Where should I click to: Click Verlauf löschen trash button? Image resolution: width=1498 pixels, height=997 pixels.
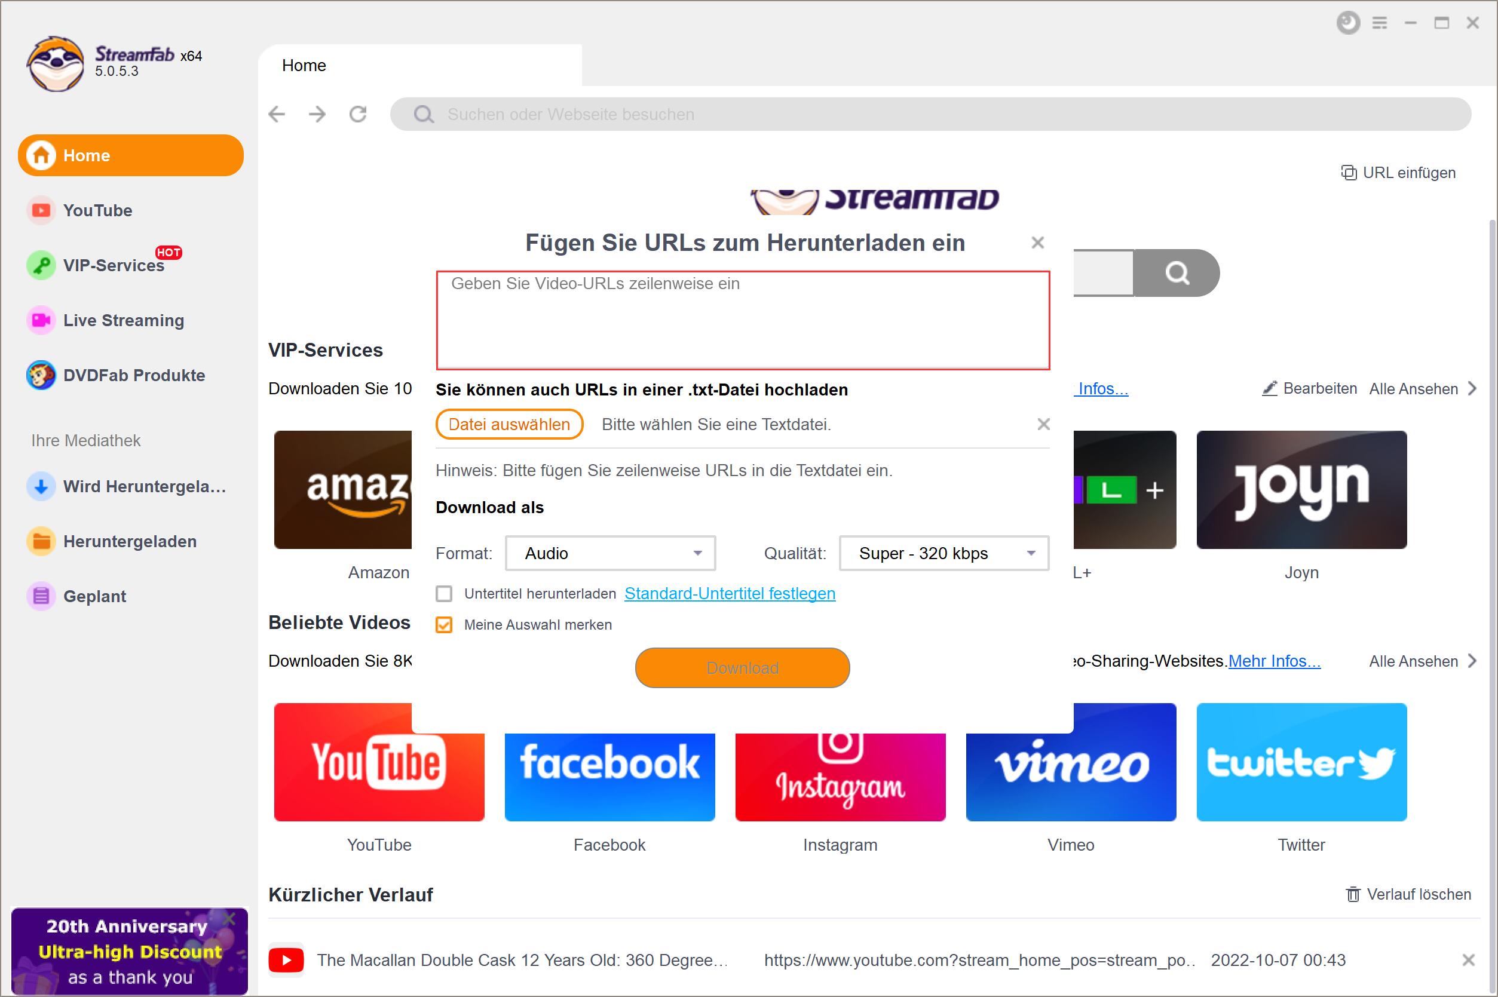click(x=1408, y=895)
